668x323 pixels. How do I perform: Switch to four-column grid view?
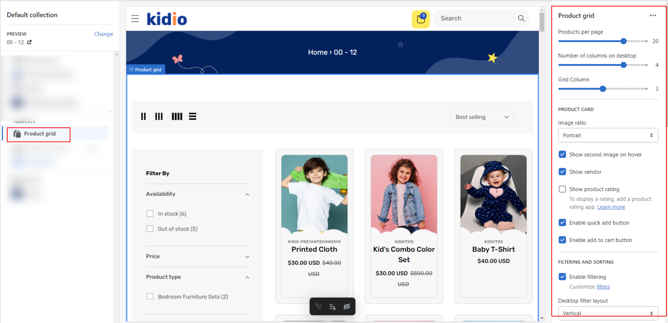[x=177, y=117]
